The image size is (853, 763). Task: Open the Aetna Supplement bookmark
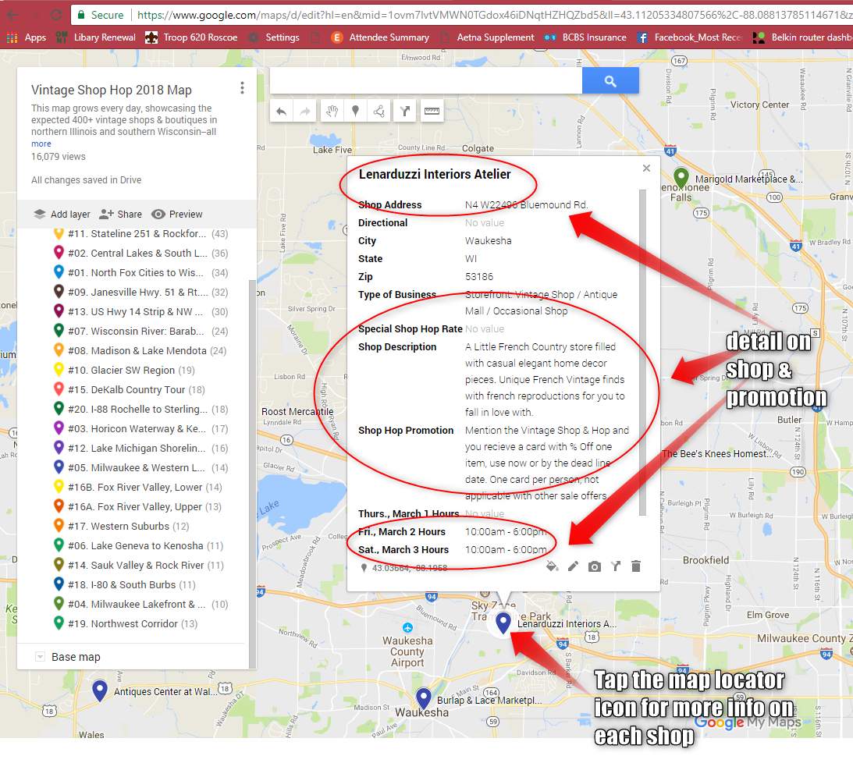[488, 37]
